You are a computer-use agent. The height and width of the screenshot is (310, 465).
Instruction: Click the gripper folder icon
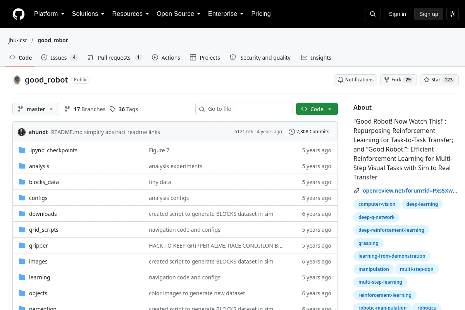click(22, 246)
